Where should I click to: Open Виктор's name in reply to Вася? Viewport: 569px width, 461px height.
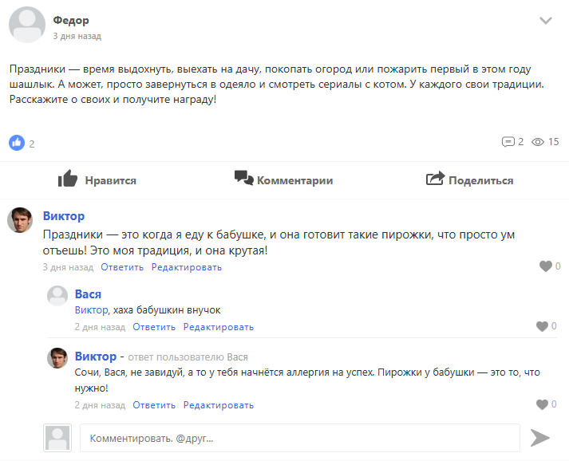pos(96,357)
